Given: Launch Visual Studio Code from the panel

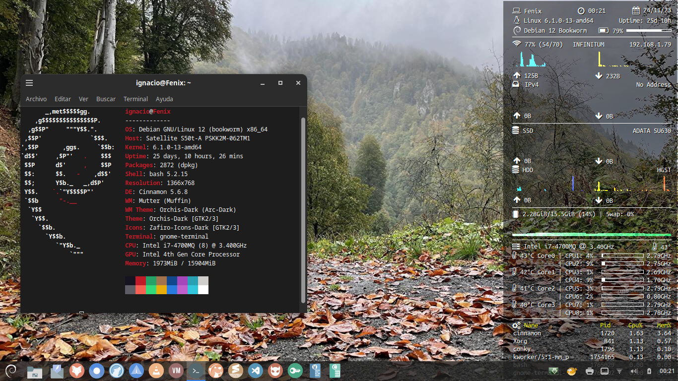Looking at the screenshot, I should point(255,371).
